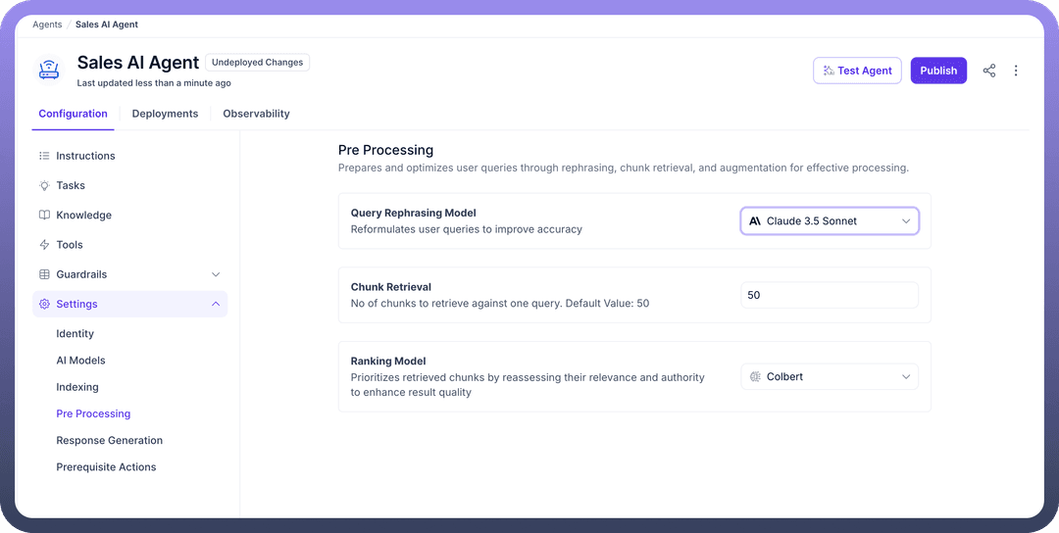
Task: Switch to the Deployments tab
Action: (x=165, y=114)
